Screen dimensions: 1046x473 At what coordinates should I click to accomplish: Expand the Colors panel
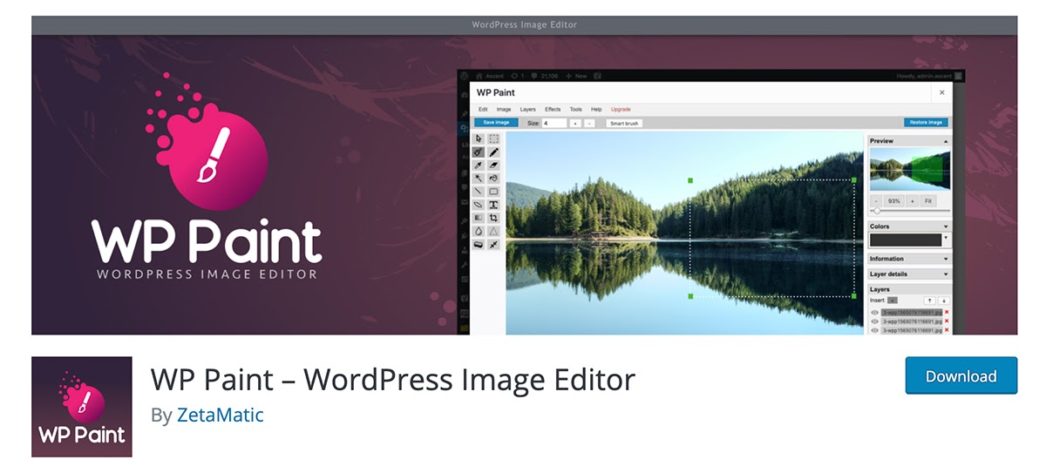click(x=946, y=226)
